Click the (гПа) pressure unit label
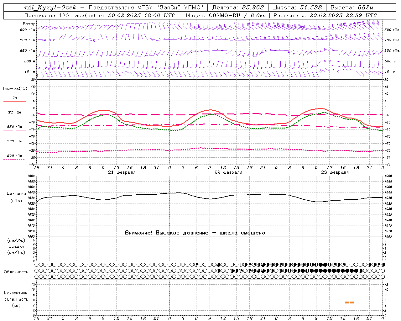This screenshot has width=401, height=321. pos(16,201)
